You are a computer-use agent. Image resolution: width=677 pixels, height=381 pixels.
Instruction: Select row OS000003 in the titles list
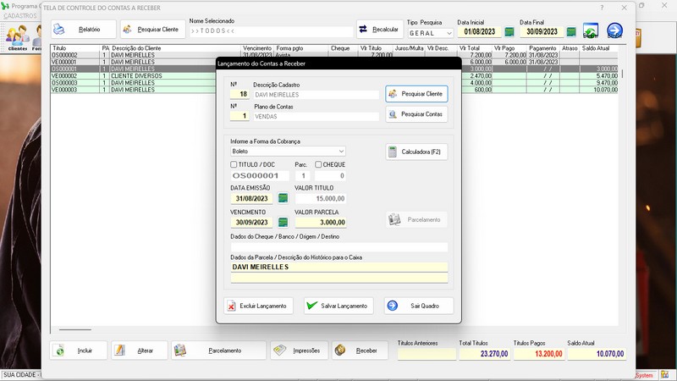334,83
